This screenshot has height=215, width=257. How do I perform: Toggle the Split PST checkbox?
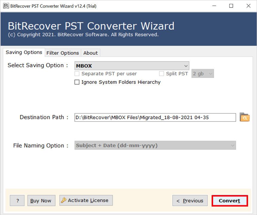tap(161, 73)
